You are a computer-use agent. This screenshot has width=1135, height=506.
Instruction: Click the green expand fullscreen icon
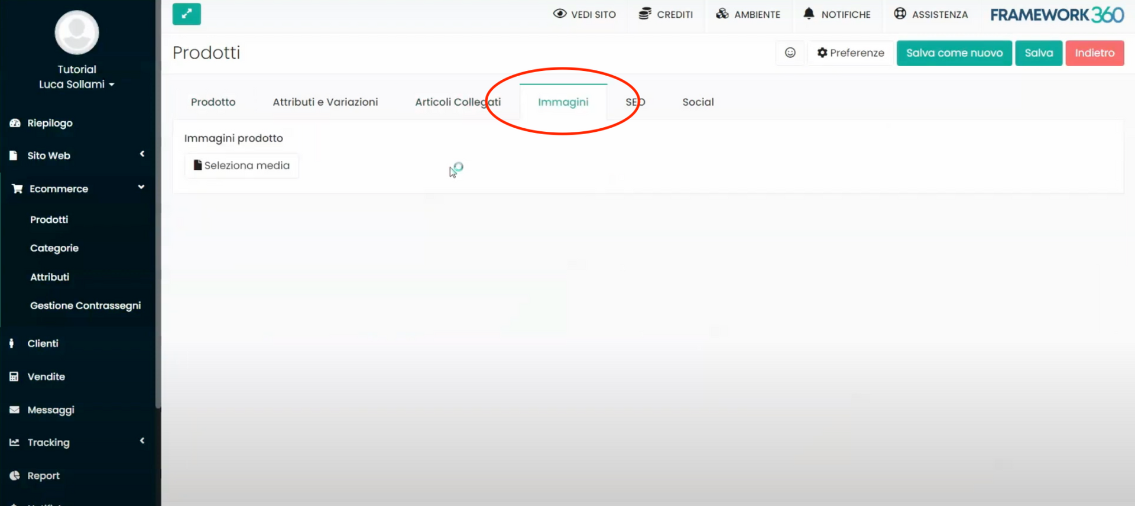(x=186, y=14)
